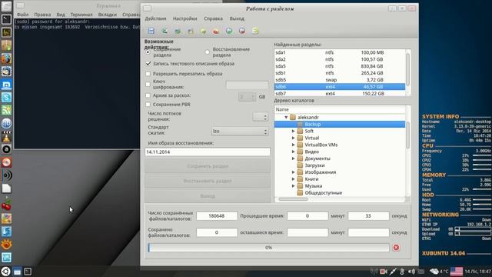Click the green circular arrow toolbar icon
This screenshot has height=277, width=492.
coord(229,31)
